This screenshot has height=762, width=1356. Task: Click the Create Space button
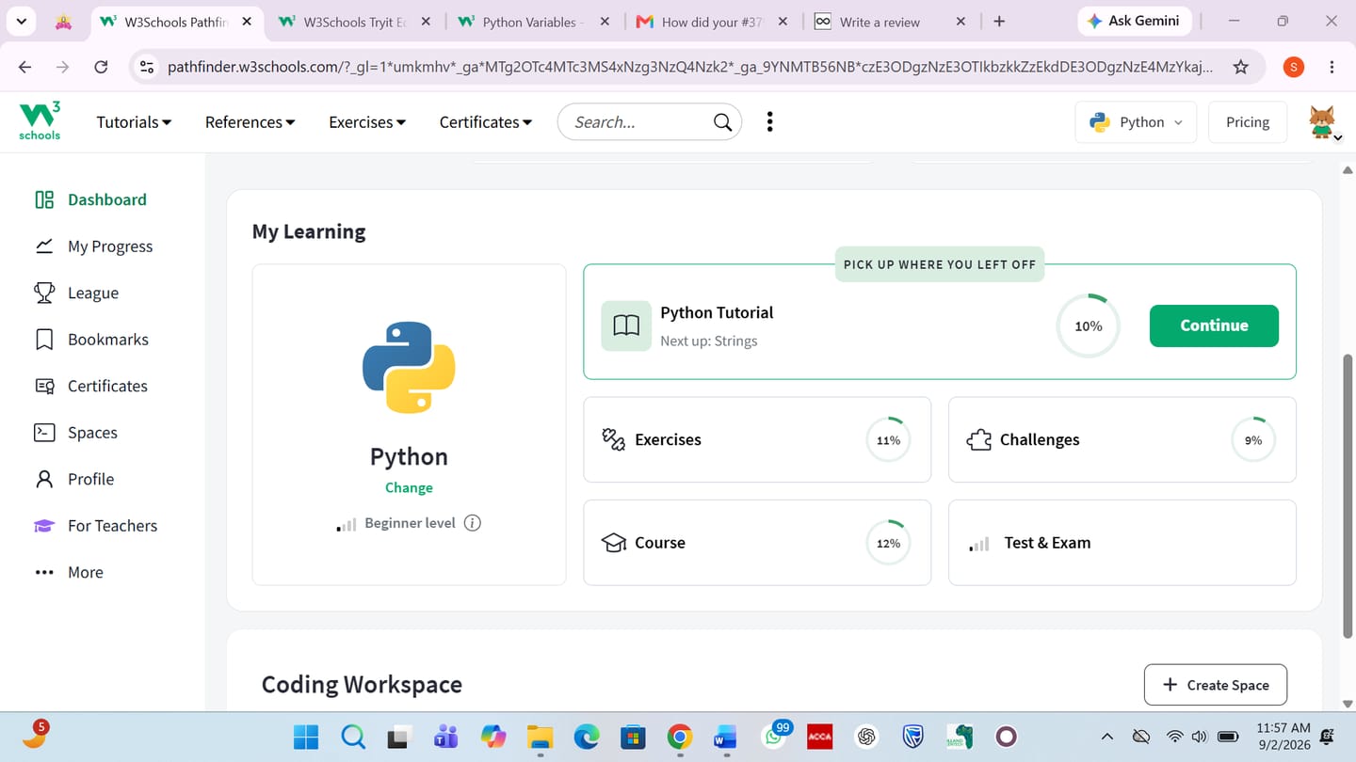click(x=1215, y=685)
